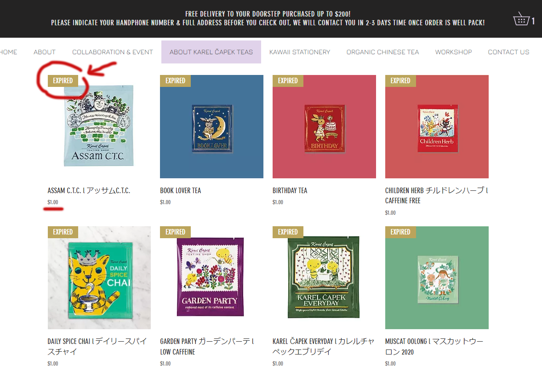542x372 pixels.
Task: Navigate to Collaboration & Event
Action: pyautogui.click(x=112, y=52)
